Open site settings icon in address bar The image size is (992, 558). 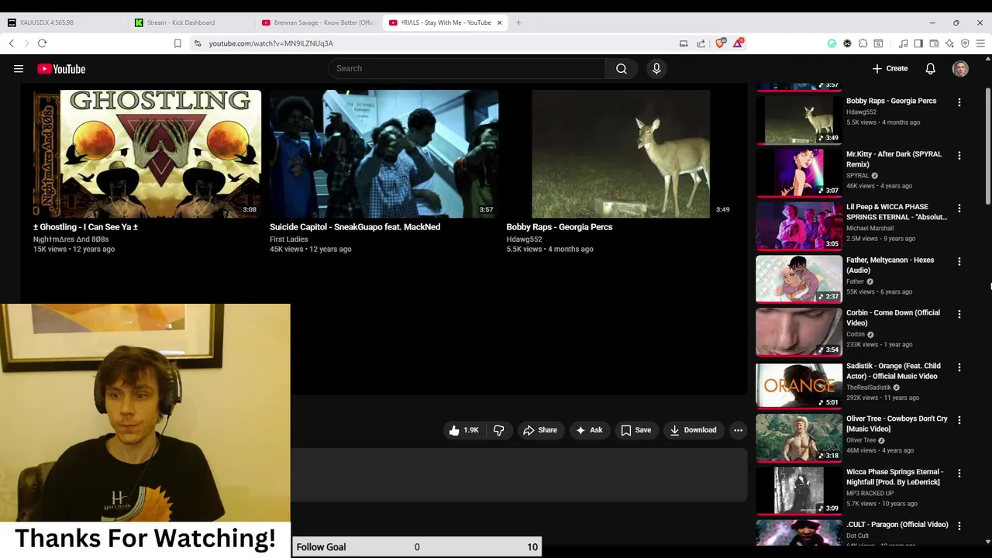coord(198,43)
